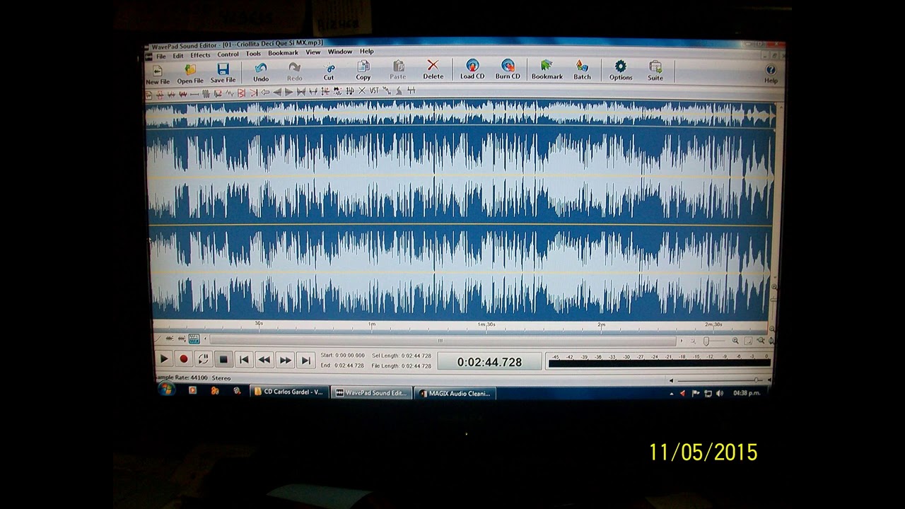Jump to the end of the track
The height and width of the screenshot is (509, 905).
tap(305, 361)
